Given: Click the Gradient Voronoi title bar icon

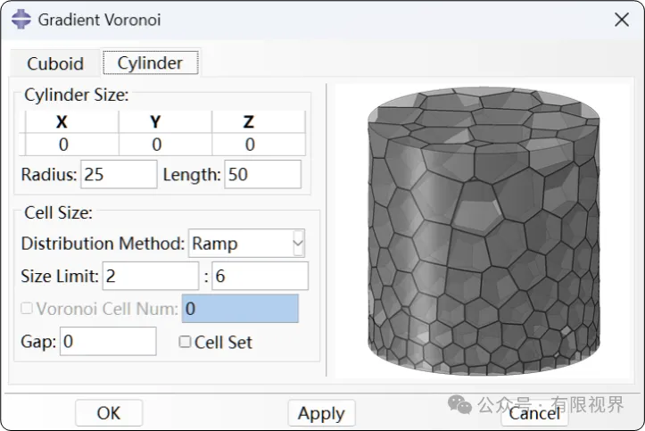Looking at the screenshot, I should point(21,20).
